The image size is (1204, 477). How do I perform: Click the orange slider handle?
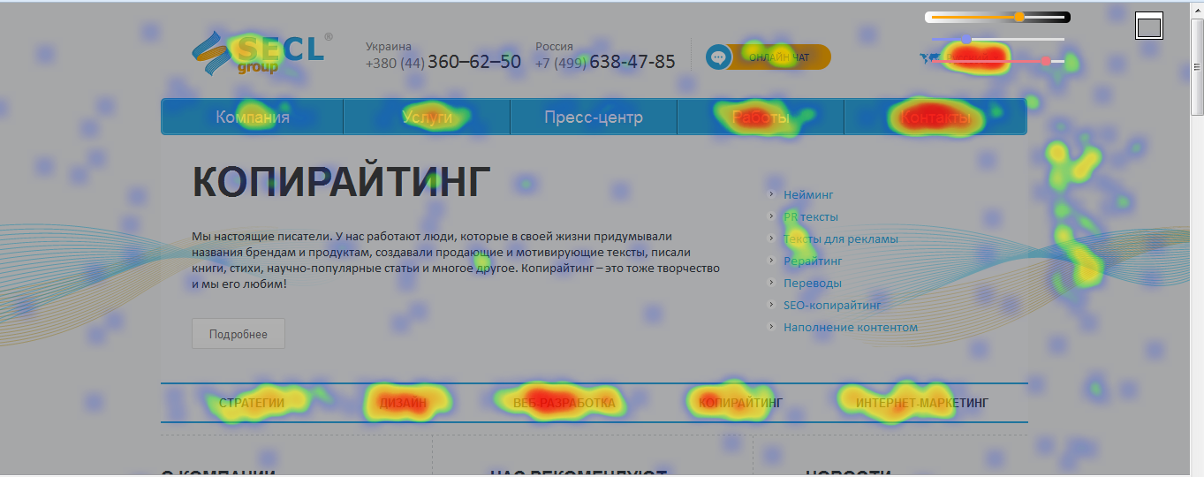click(x=1019, y=17)
